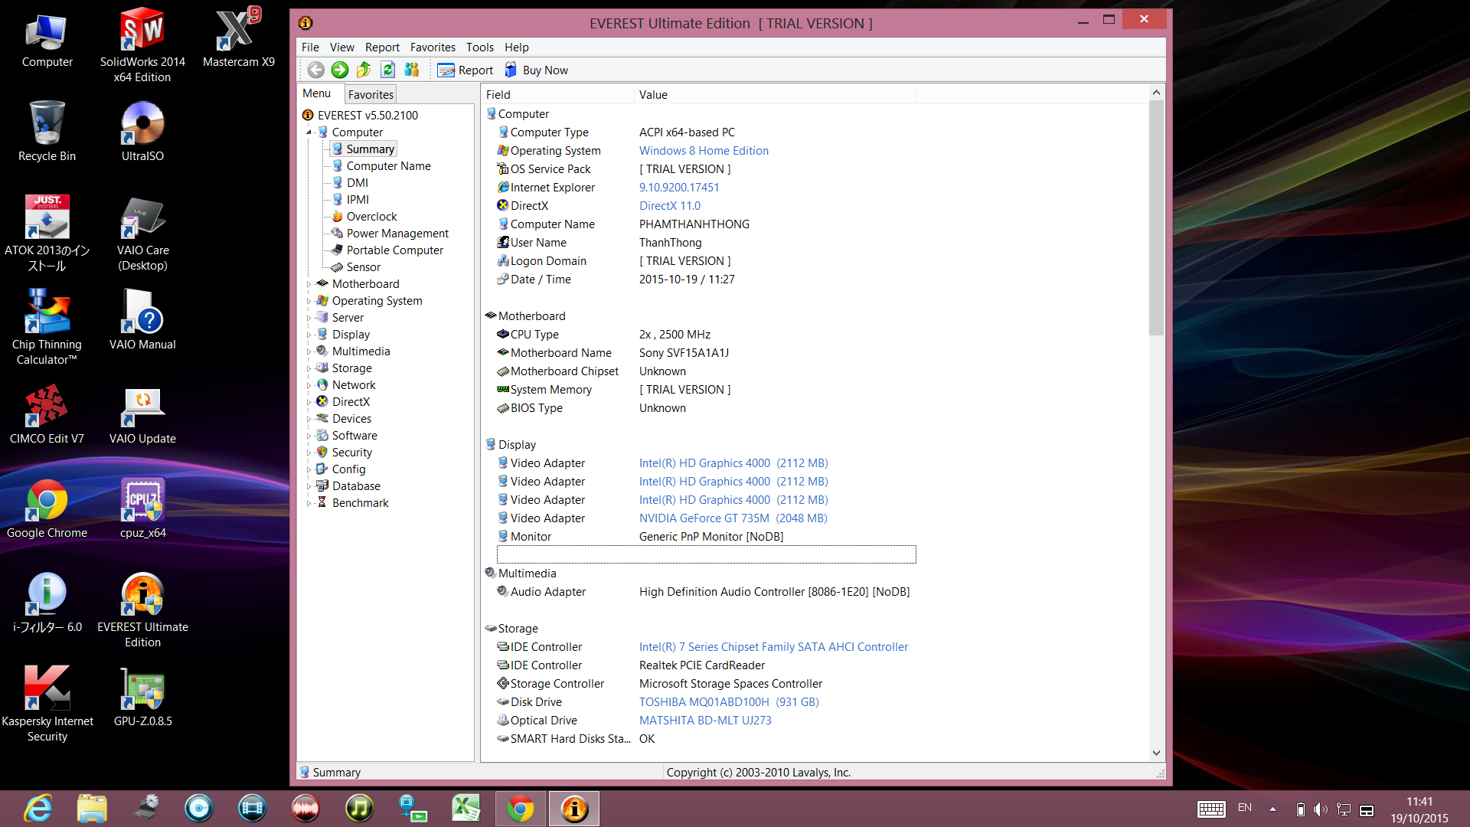The width and height of the screenshot is (1470, 827).
Task: Select Power Management tree item
Action: pyautogui.click(x=397, y=234)
